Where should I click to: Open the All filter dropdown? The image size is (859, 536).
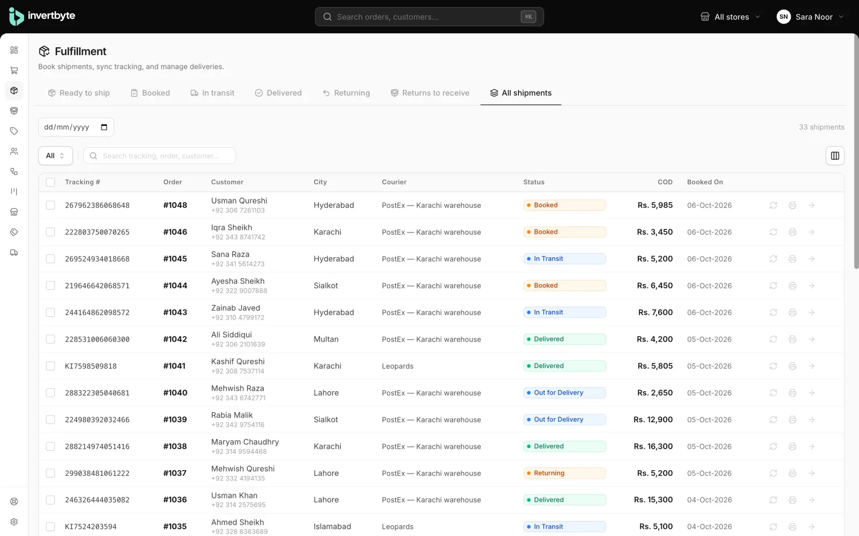(x=55, y=155)
